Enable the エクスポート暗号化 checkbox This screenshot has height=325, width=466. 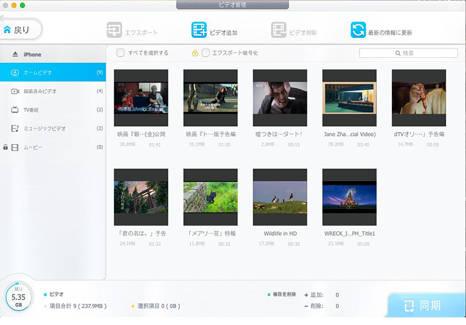point(206,53)
